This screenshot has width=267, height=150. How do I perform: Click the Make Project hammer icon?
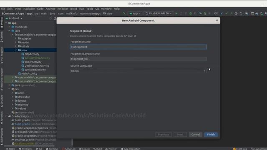pyautogui.click(x=124, y=13)
